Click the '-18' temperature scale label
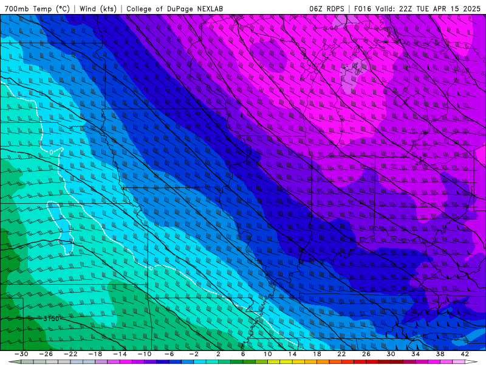Image resolution: width=486 pixels, height=365 pixels. pyautogui.click(x=95, y=354)
